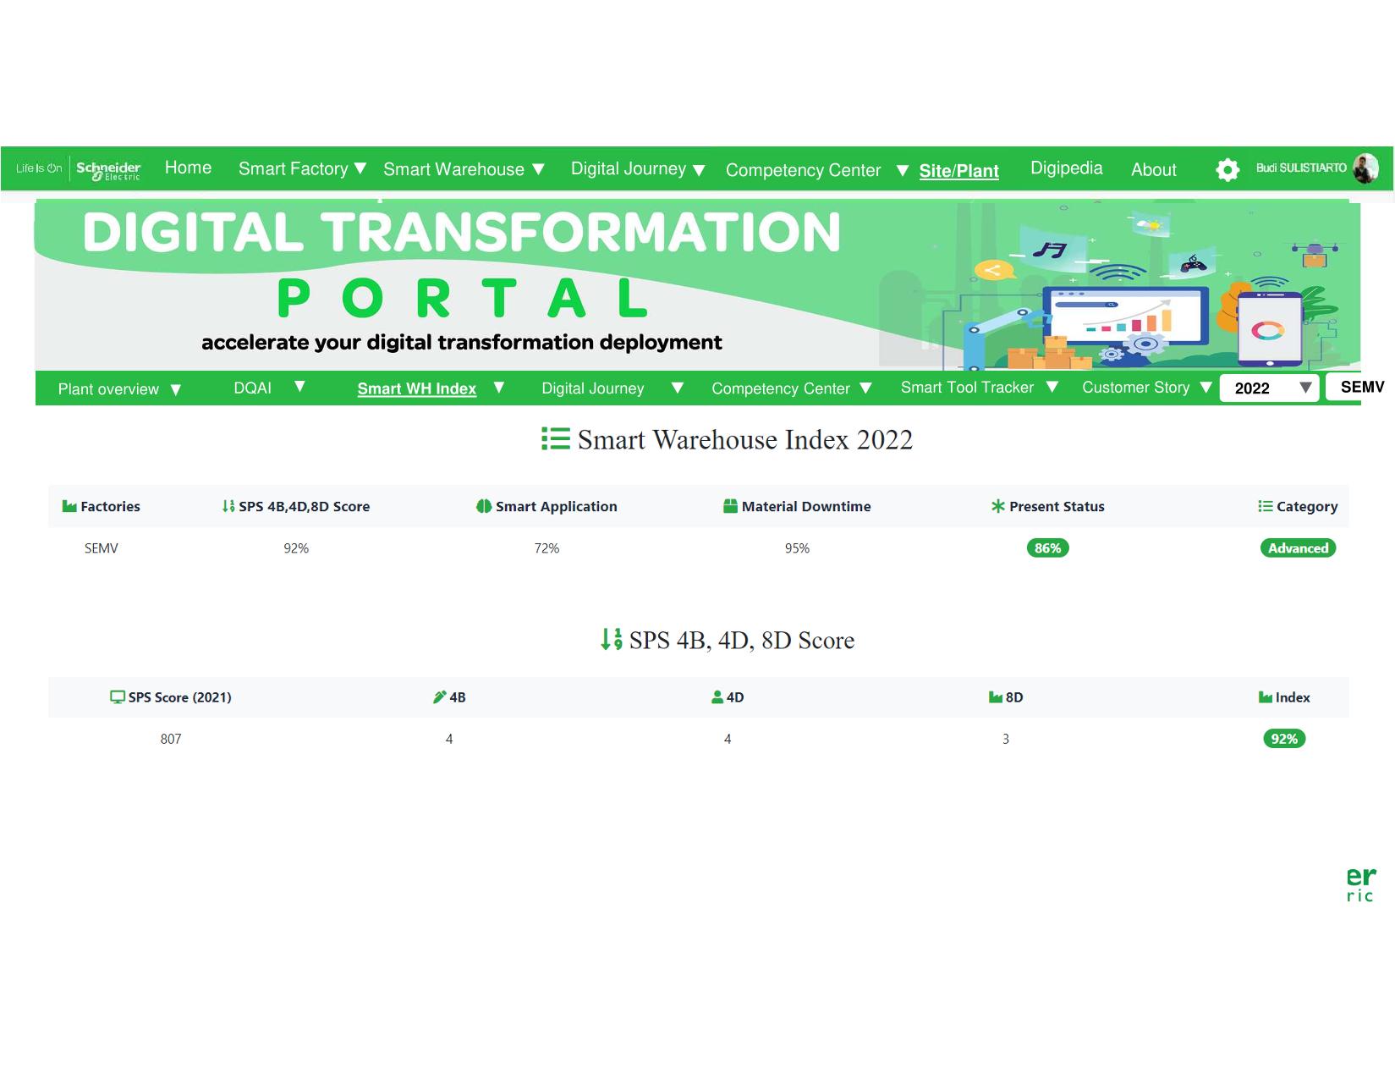
Task: Click Budi Sulistiarto's profile avatar
Action: pos(1365,168)
